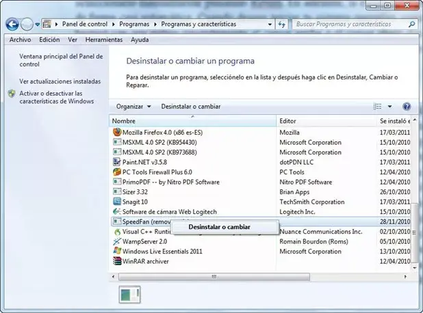Click the Mozilla Firefox 4.0 icon
This screenshot has width=423, height=313.
pyautogui.click(x=117, y=133)
